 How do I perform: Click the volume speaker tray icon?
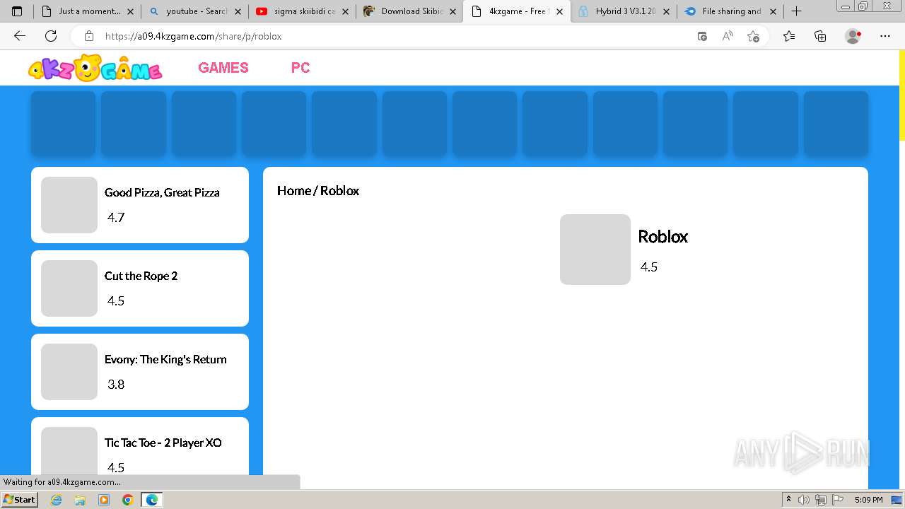coord(804,500)
